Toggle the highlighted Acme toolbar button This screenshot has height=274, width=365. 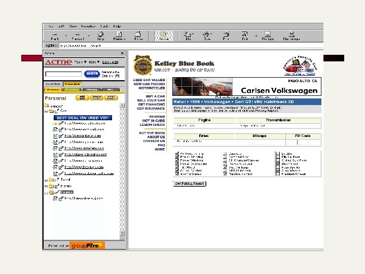164,36
